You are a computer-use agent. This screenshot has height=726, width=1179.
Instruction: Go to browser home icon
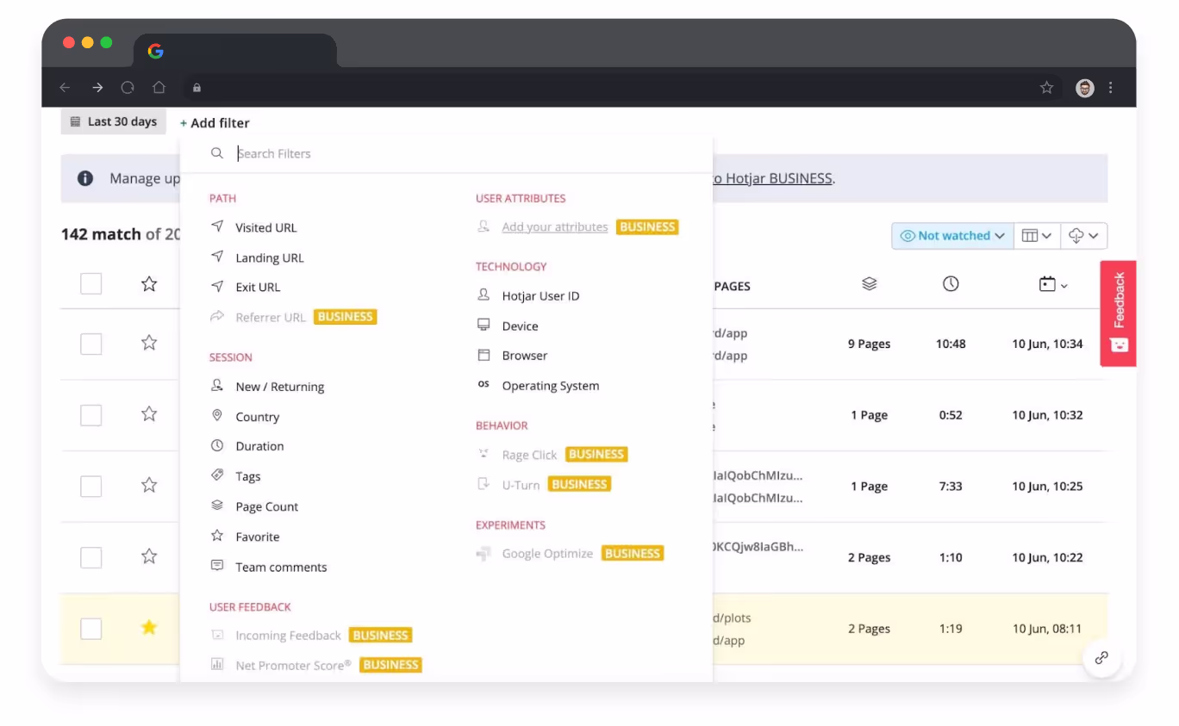[x=159, y=88]
